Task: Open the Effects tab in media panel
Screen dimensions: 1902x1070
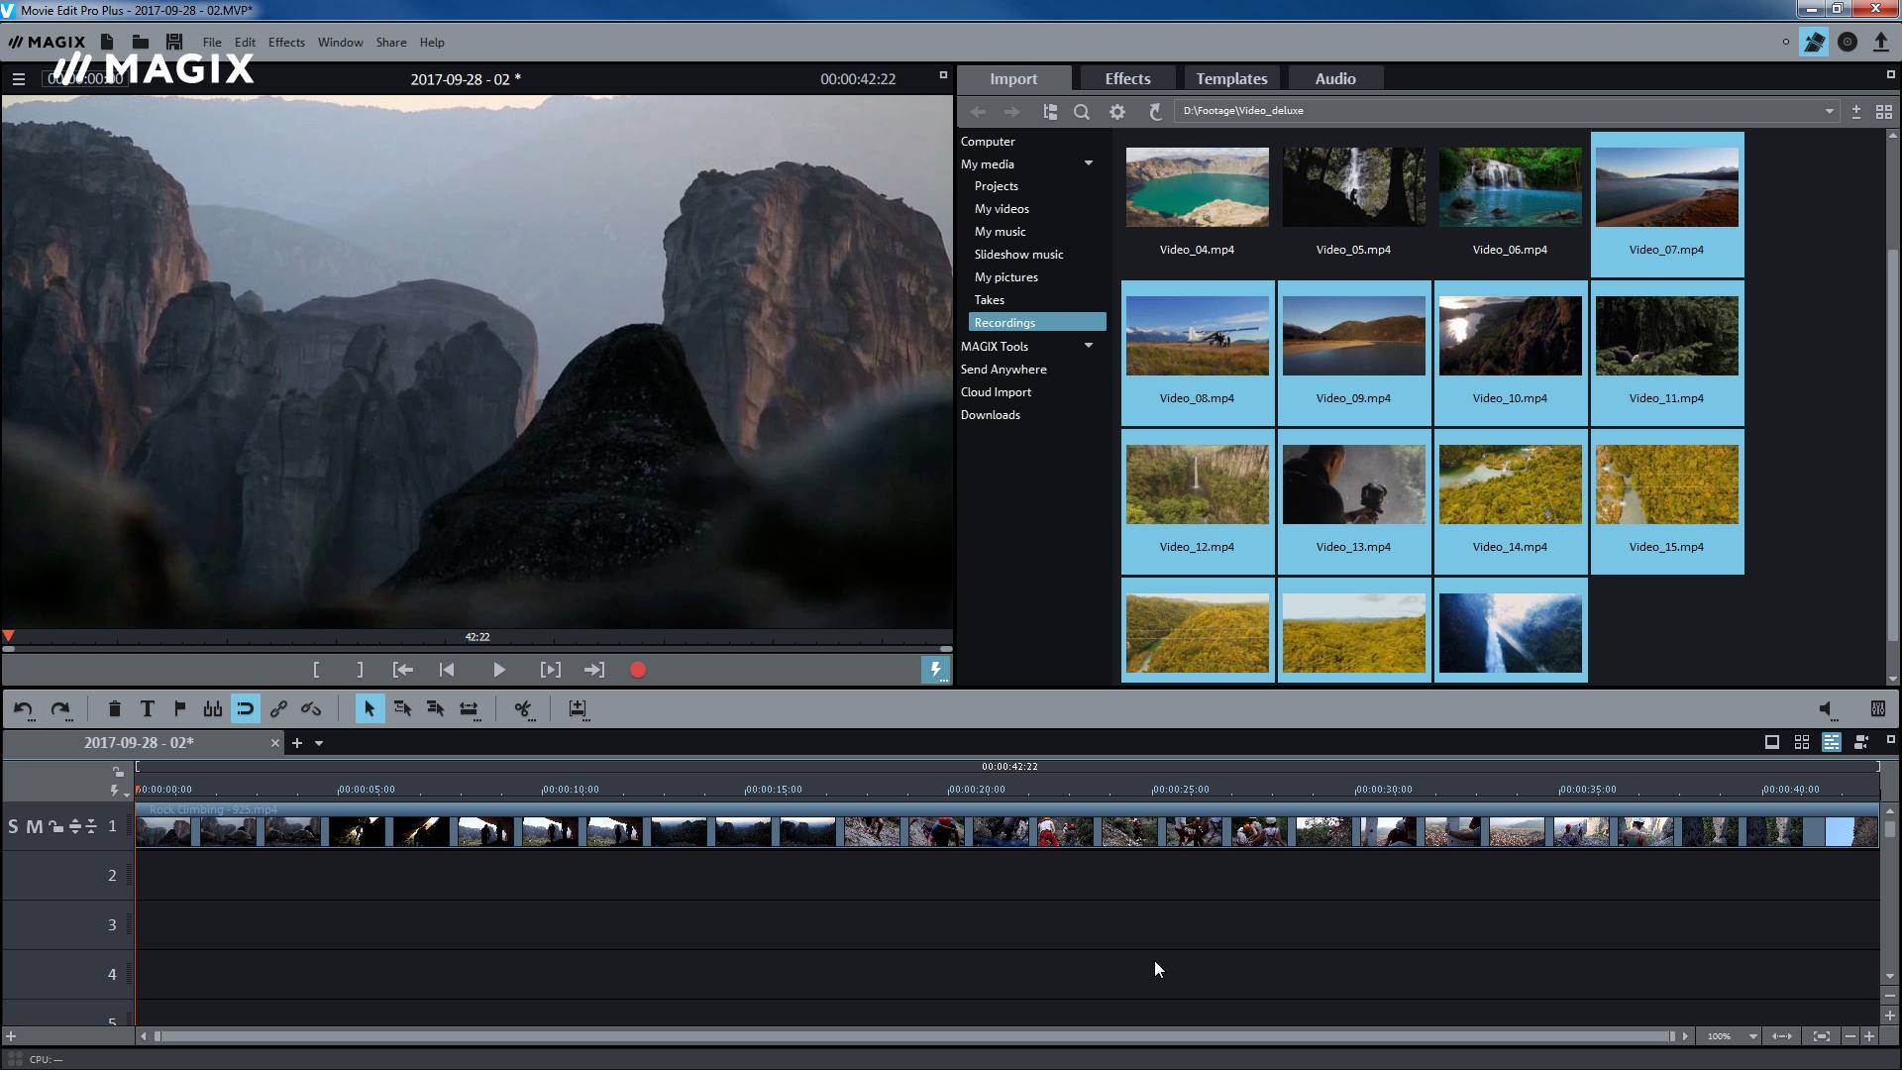Action: coord(1126,78)
